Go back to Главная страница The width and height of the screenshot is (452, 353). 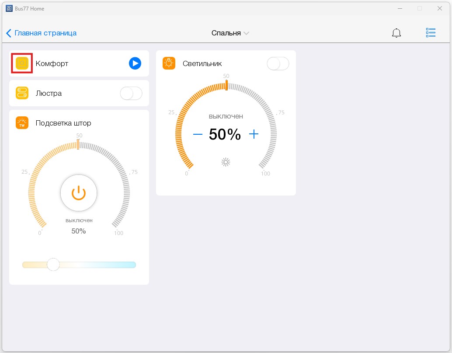tap(42, 33)
